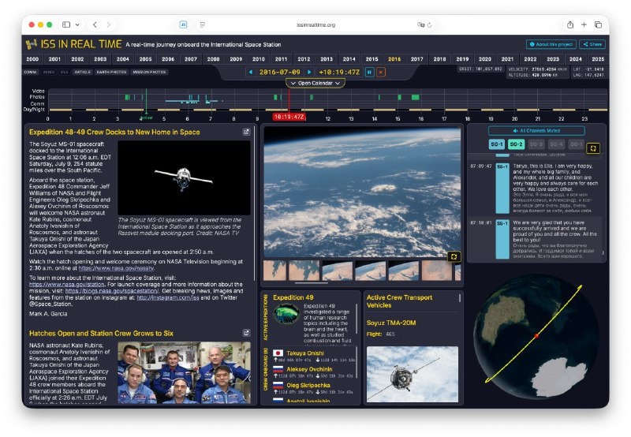The width and height of the screenshot is (631, 437).
Task: Click the Soyuz MS-01 approach image
Action: (x=184, y=177)
